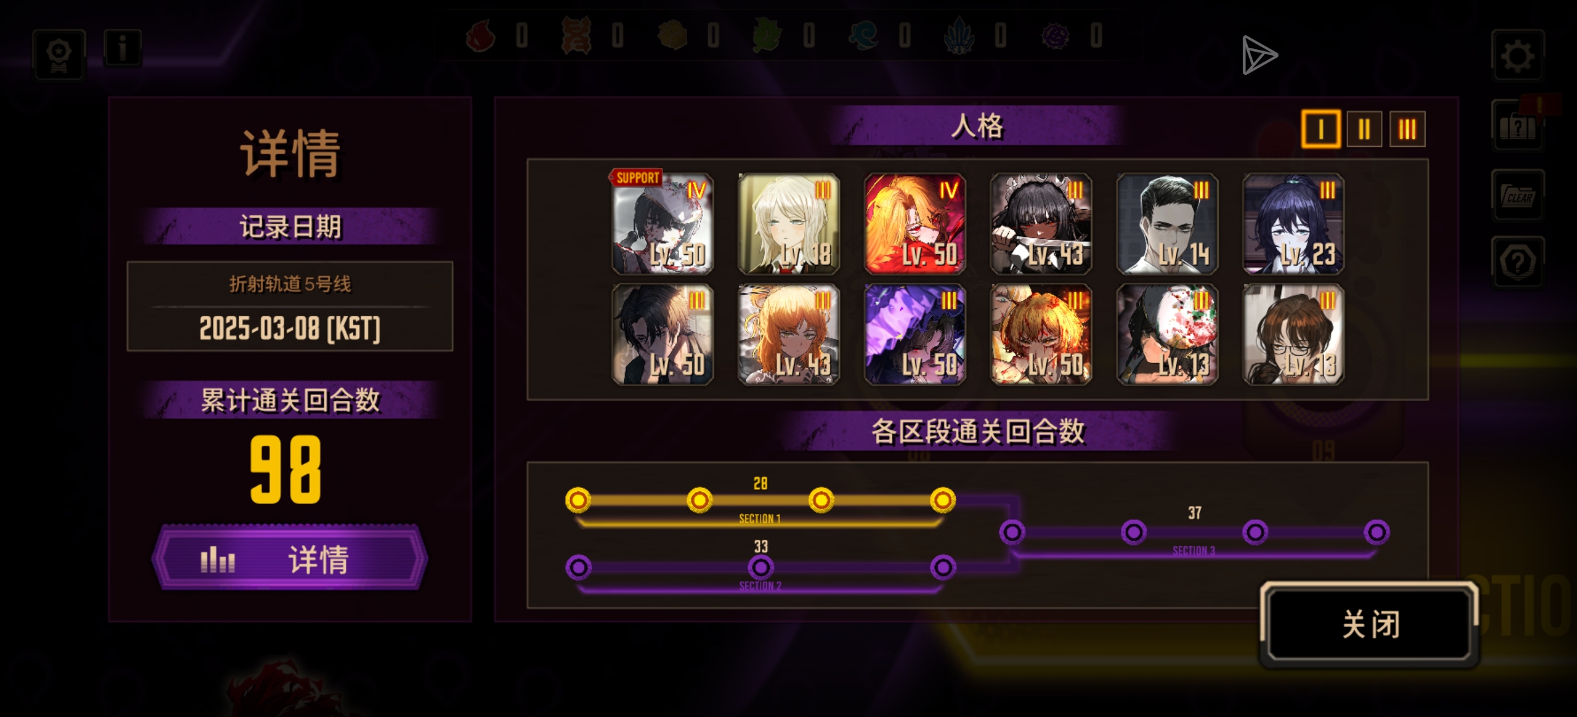Tap the red flame resource icon
The width and height of the screenshot is (1577, 717).
click(481, 36)
